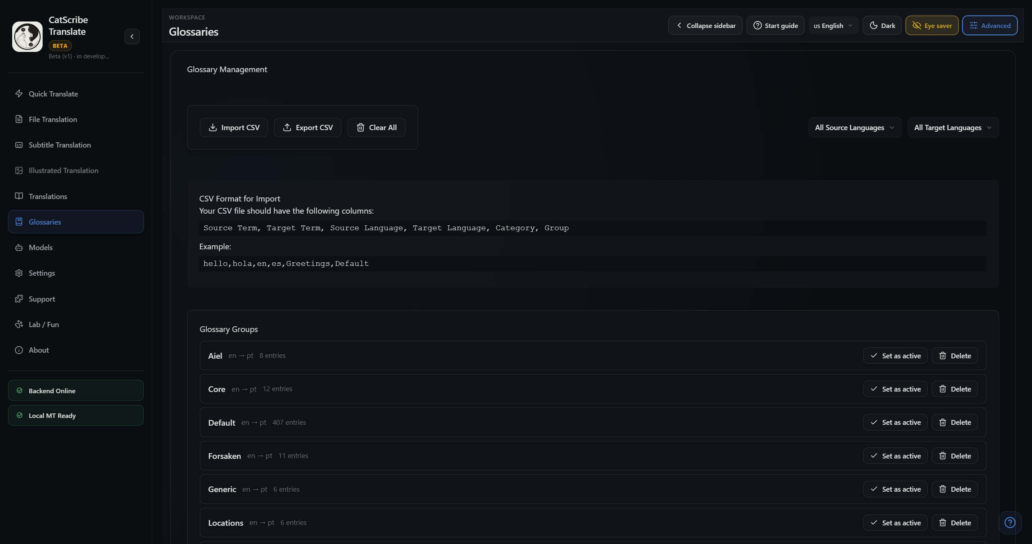Go to Subtitle Translation page

click(x=60, y=145)
